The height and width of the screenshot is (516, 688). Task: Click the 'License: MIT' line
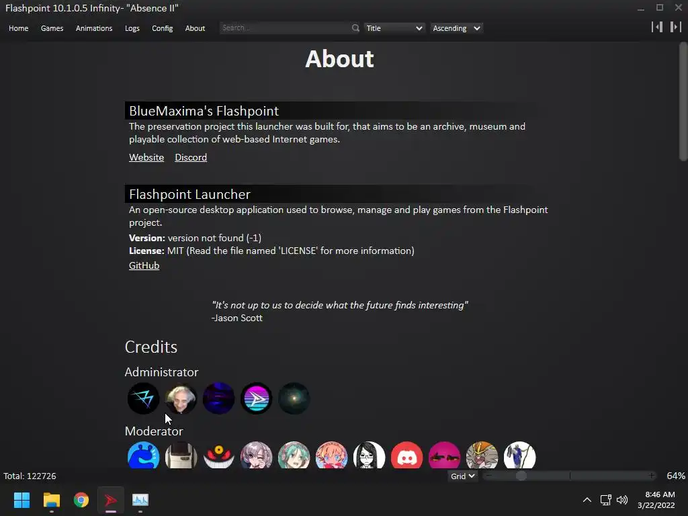[271, 251]
